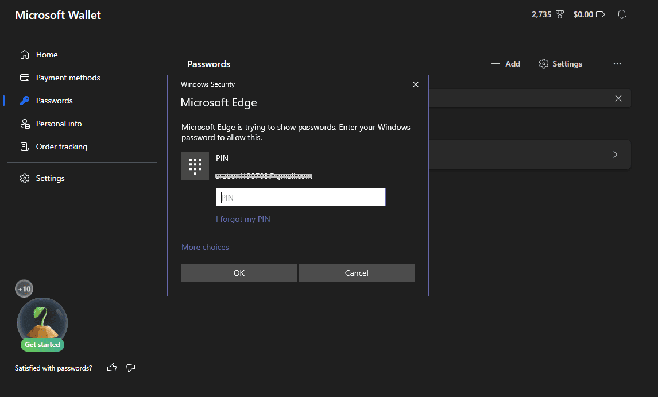Click the PIN keypad icon
This screenshot has width=658, height=397.
(195, 166)
